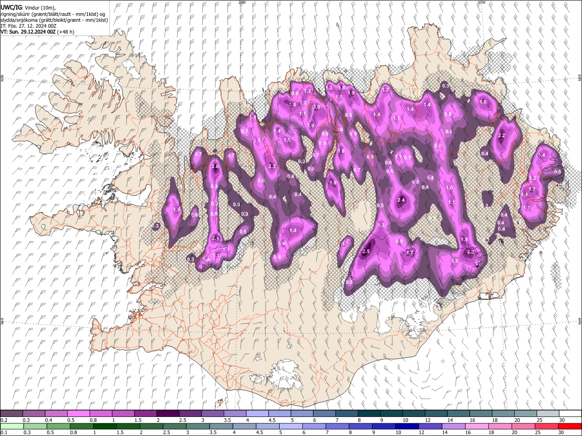The height and width of the screenshot is (436, 582).
Task: Click the 'slydda/snjókoma' legend description line
Action: [54, 20]
